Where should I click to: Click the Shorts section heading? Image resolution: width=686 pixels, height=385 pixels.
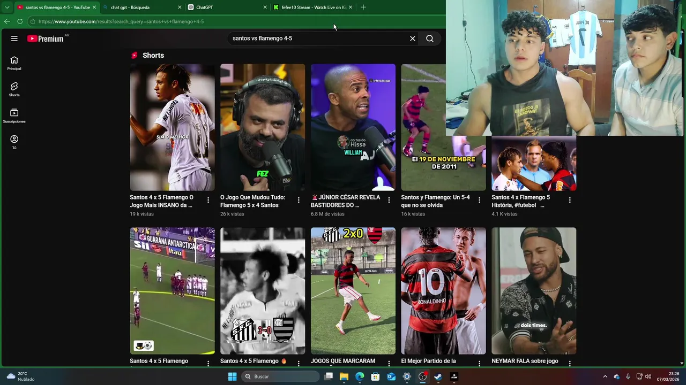[153, 55]
